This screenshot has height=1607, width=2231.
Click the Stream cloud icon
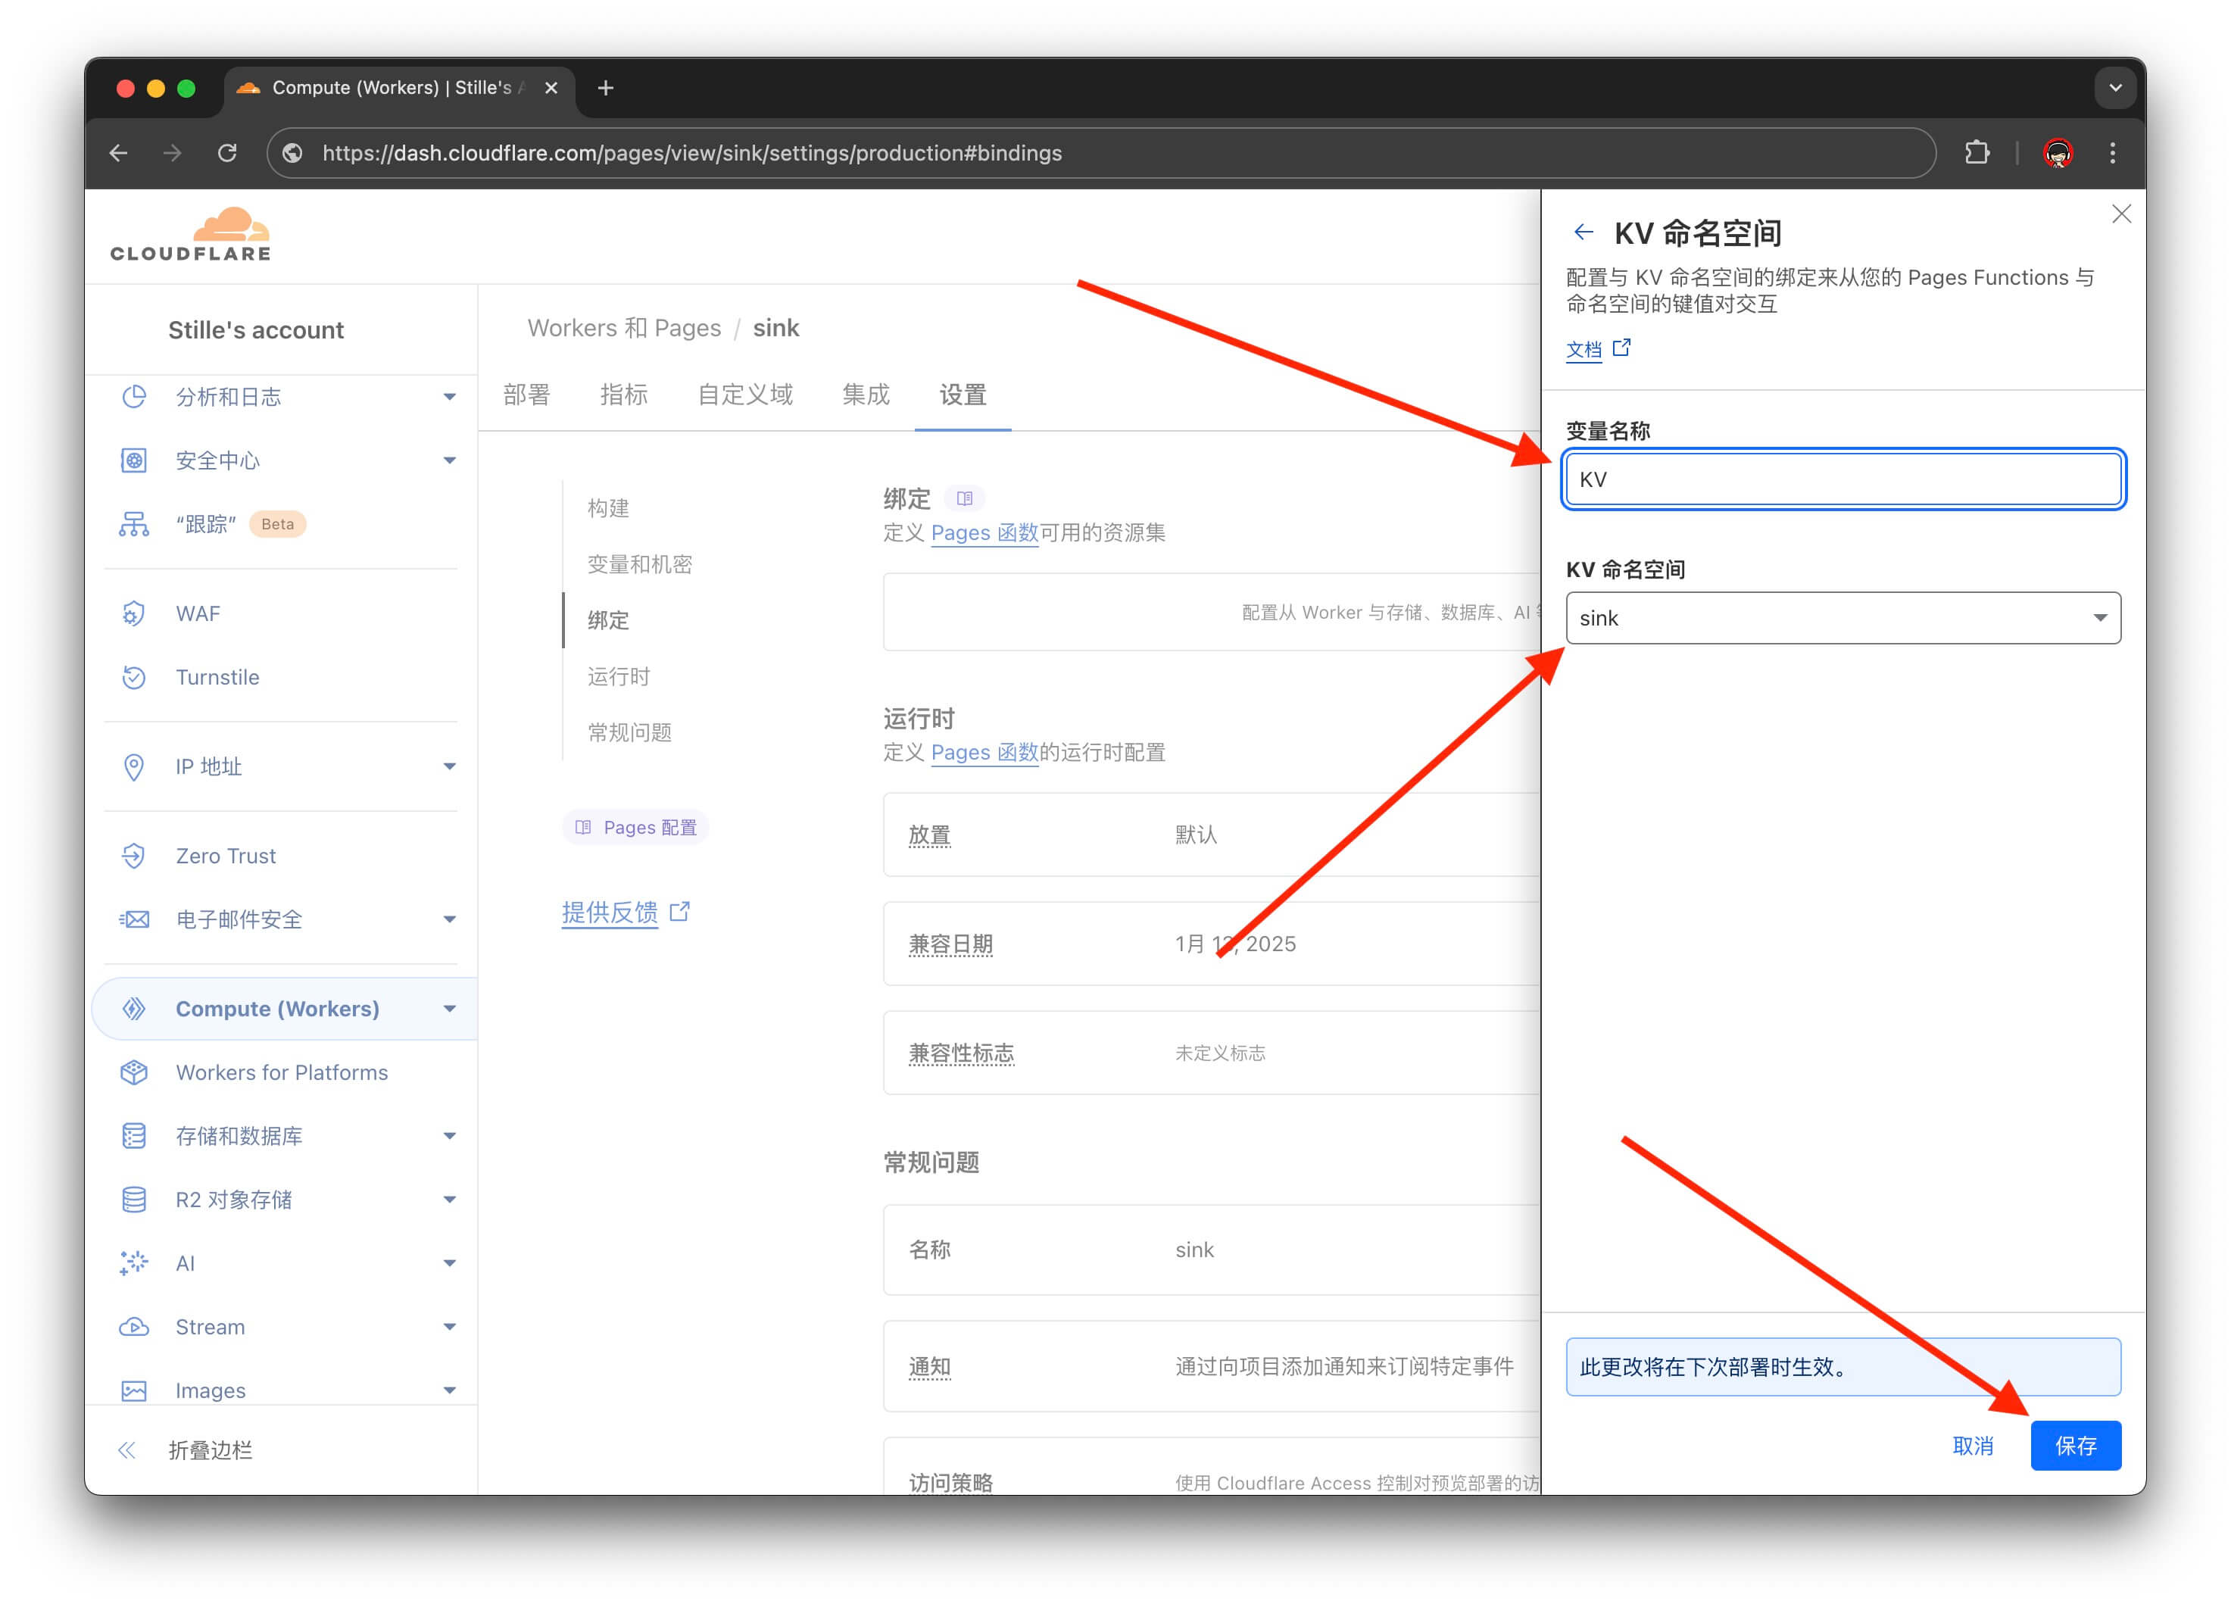[x=134, y=1327]
